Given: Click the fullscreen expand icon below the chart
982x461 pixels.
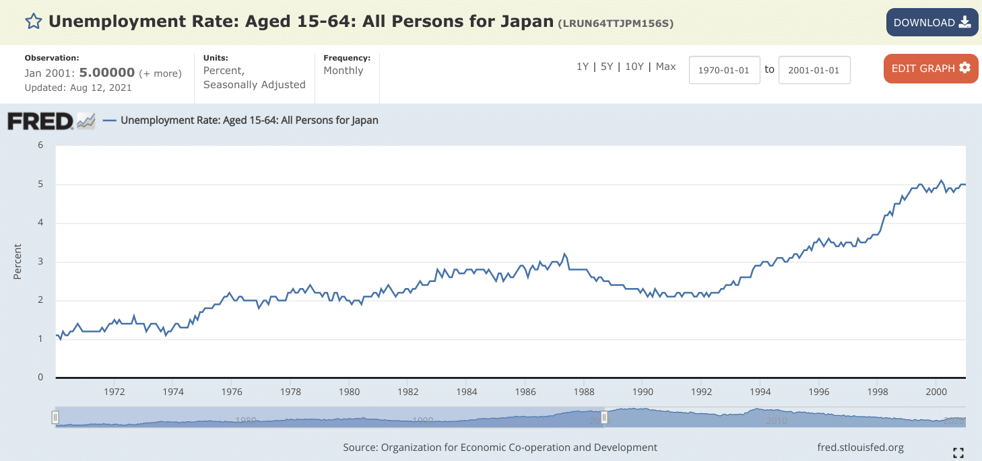Looking at the screenshot, I should click(958, 452).
